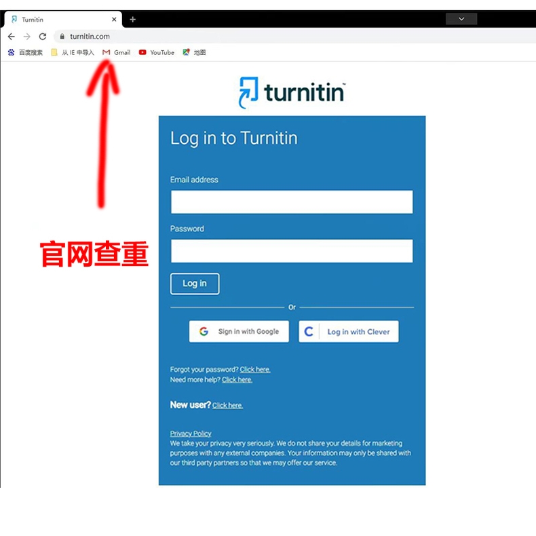Open the Privacy Policy link
The height and width of the screenshot is (536, 536).
191,434
